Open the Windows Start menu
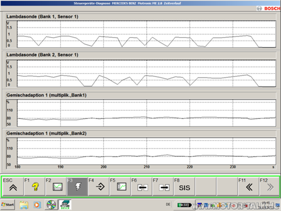 (8, 205)
